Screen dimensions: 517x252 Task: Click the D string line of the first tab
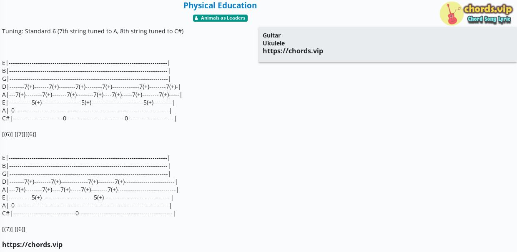pos(91,87)
